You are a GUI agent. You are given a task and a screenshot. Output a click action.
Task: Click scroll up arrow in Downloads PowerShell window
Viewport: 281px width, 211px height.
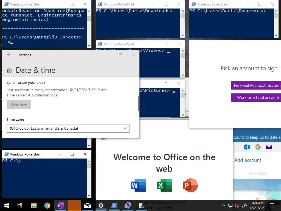[182, 11]
